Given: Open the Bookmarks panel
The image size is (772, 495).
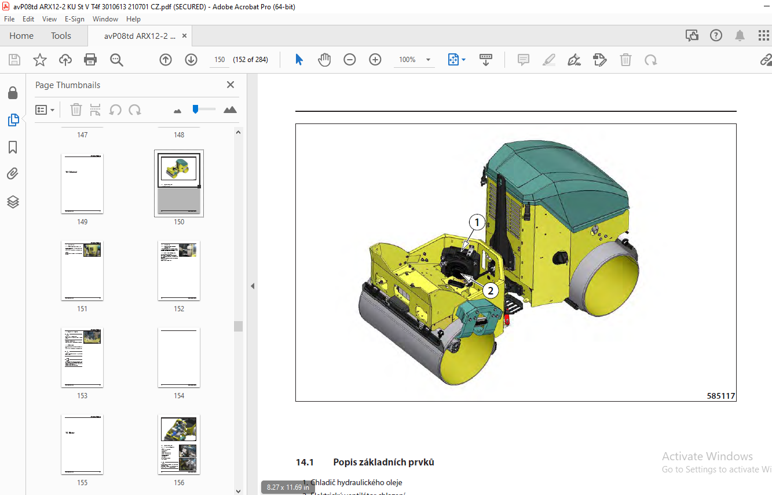Looking at the screenshot, I should click(x=13, y=147).
